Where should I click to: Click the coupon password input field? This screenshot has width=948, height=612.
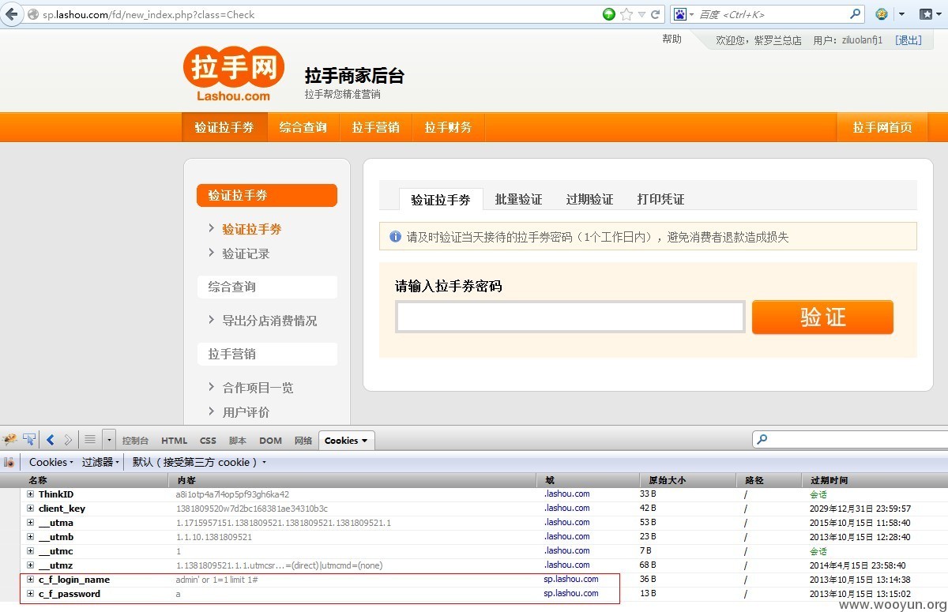click(570, 317)
